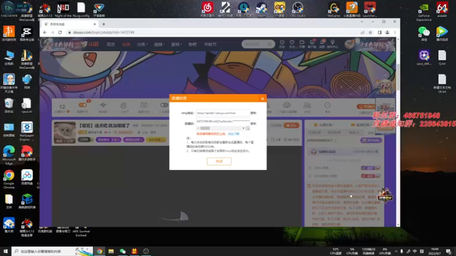Open WeGame desktop shortcut
456x256 pixels.
point(333,10)
